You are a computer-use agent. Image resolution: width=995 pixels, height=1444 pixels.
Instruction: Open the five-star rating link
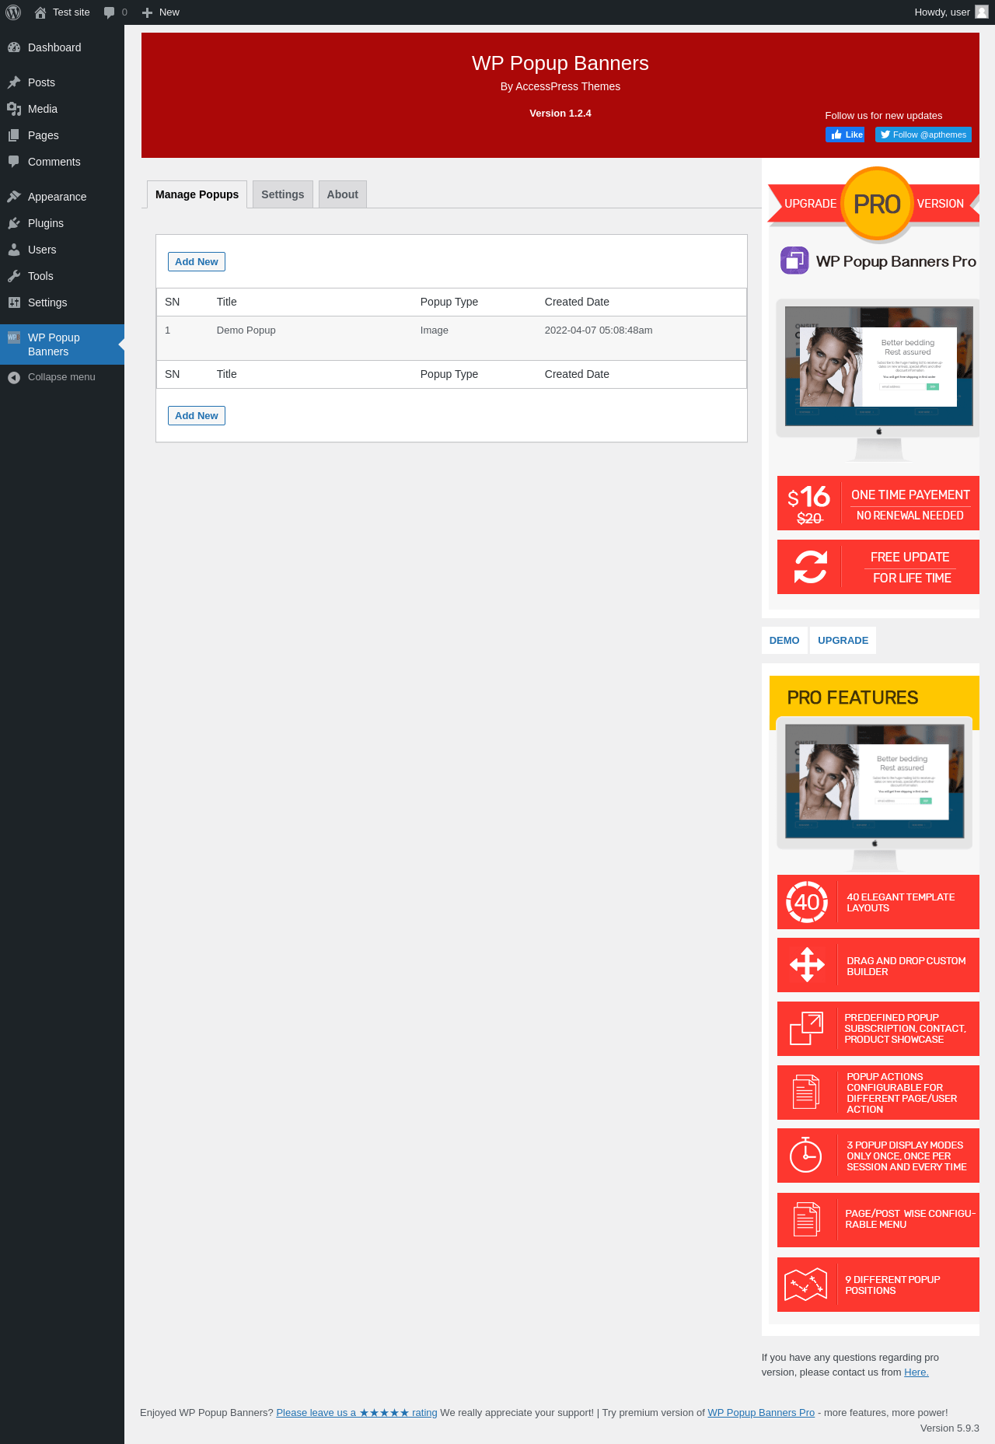click(357, 1413)
